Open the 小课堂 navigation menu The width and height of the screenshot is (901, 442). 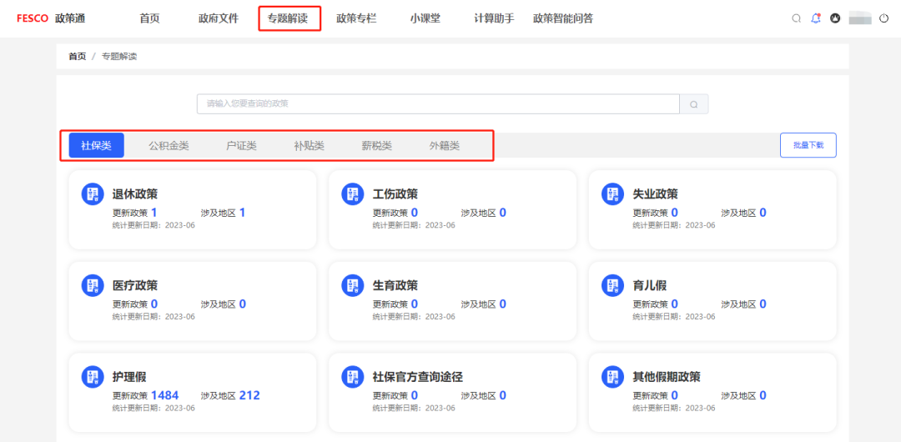click(x=425, y=18)
